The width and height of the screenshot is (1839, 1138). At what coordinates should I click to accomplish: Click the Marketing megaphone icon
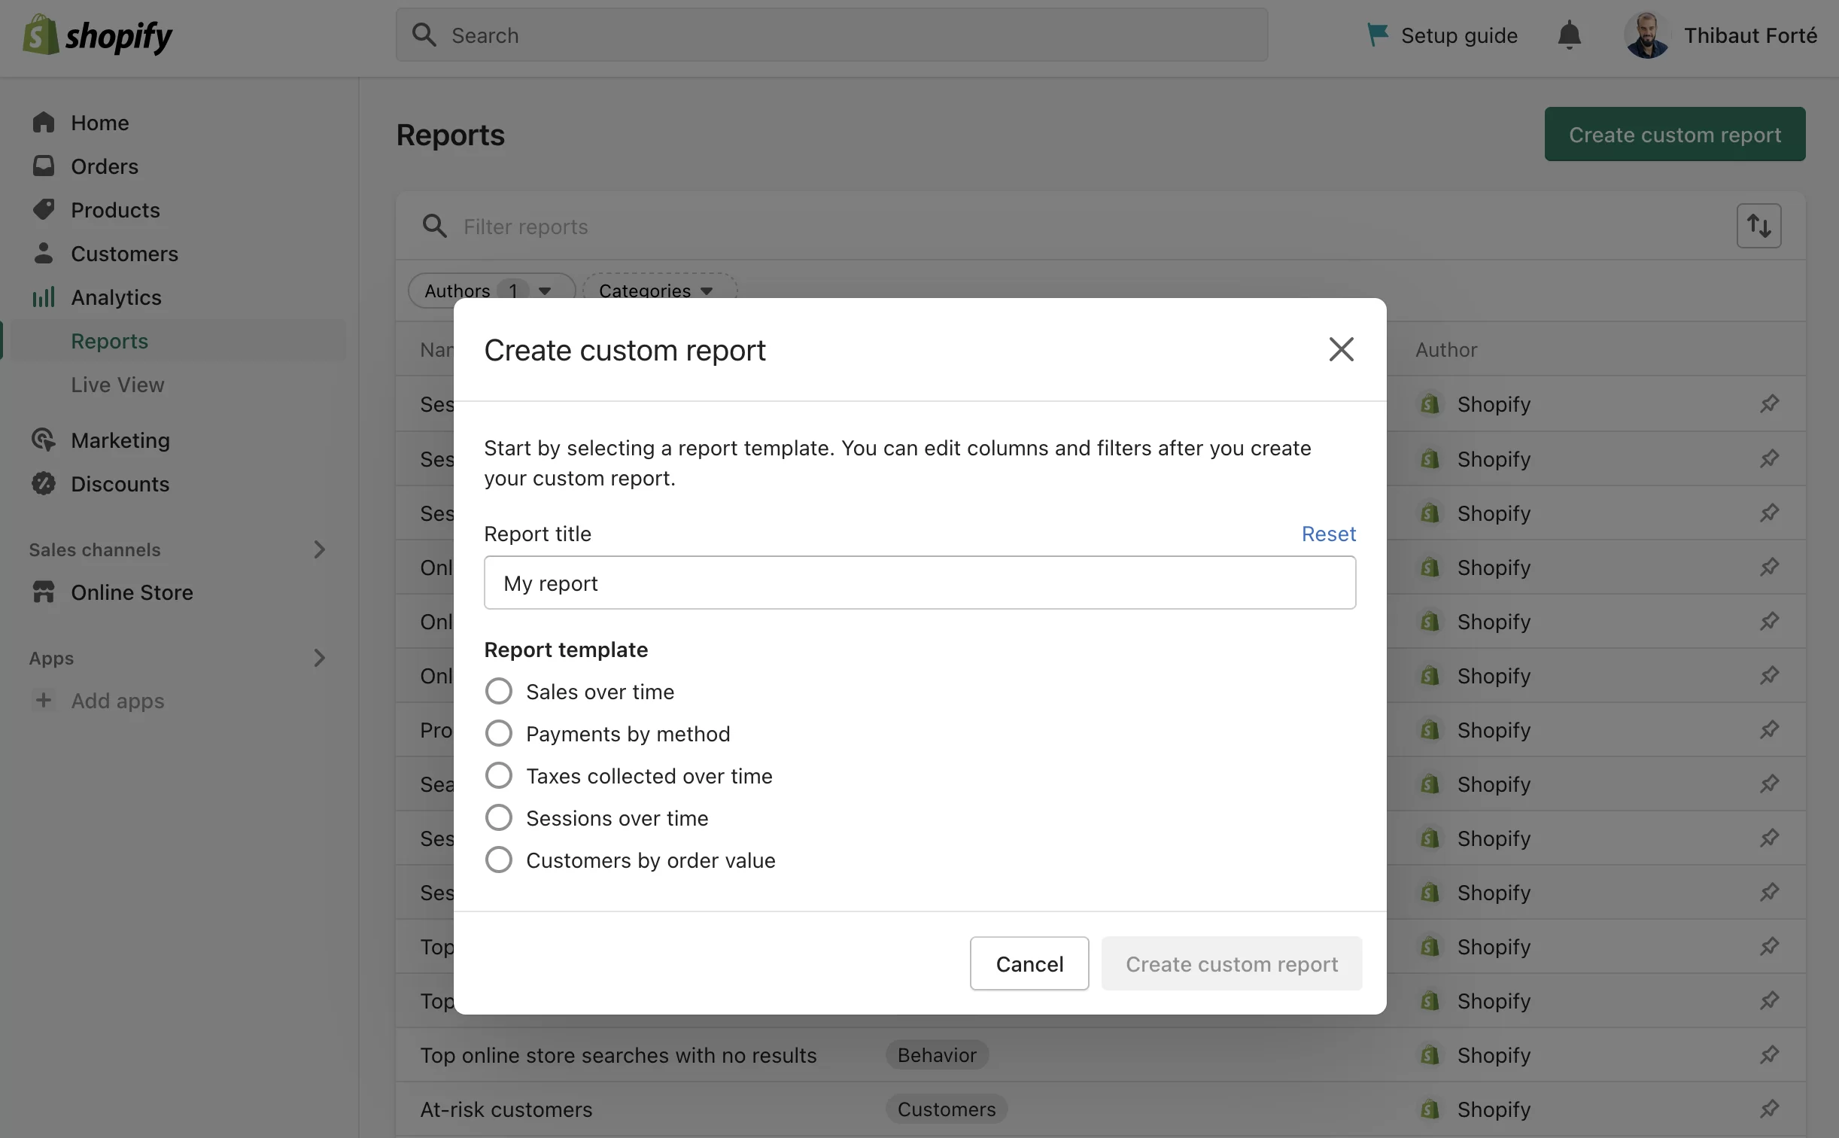pos(44,439)
